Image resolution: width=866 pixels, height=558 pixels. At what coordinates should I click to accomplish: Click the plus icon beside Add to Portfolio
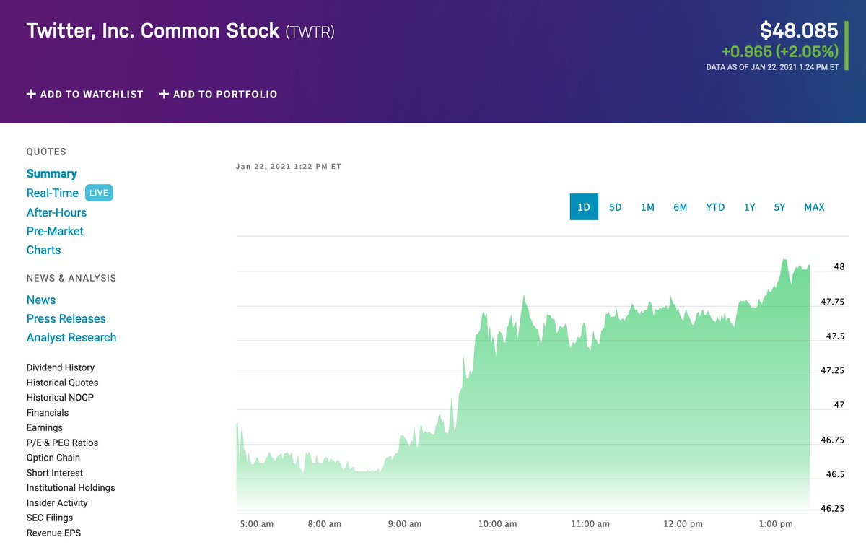pos(164,94)
